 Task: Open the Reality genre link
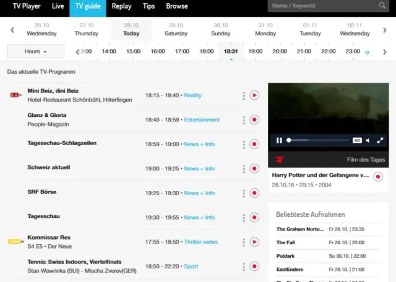[x=192, y=95]
